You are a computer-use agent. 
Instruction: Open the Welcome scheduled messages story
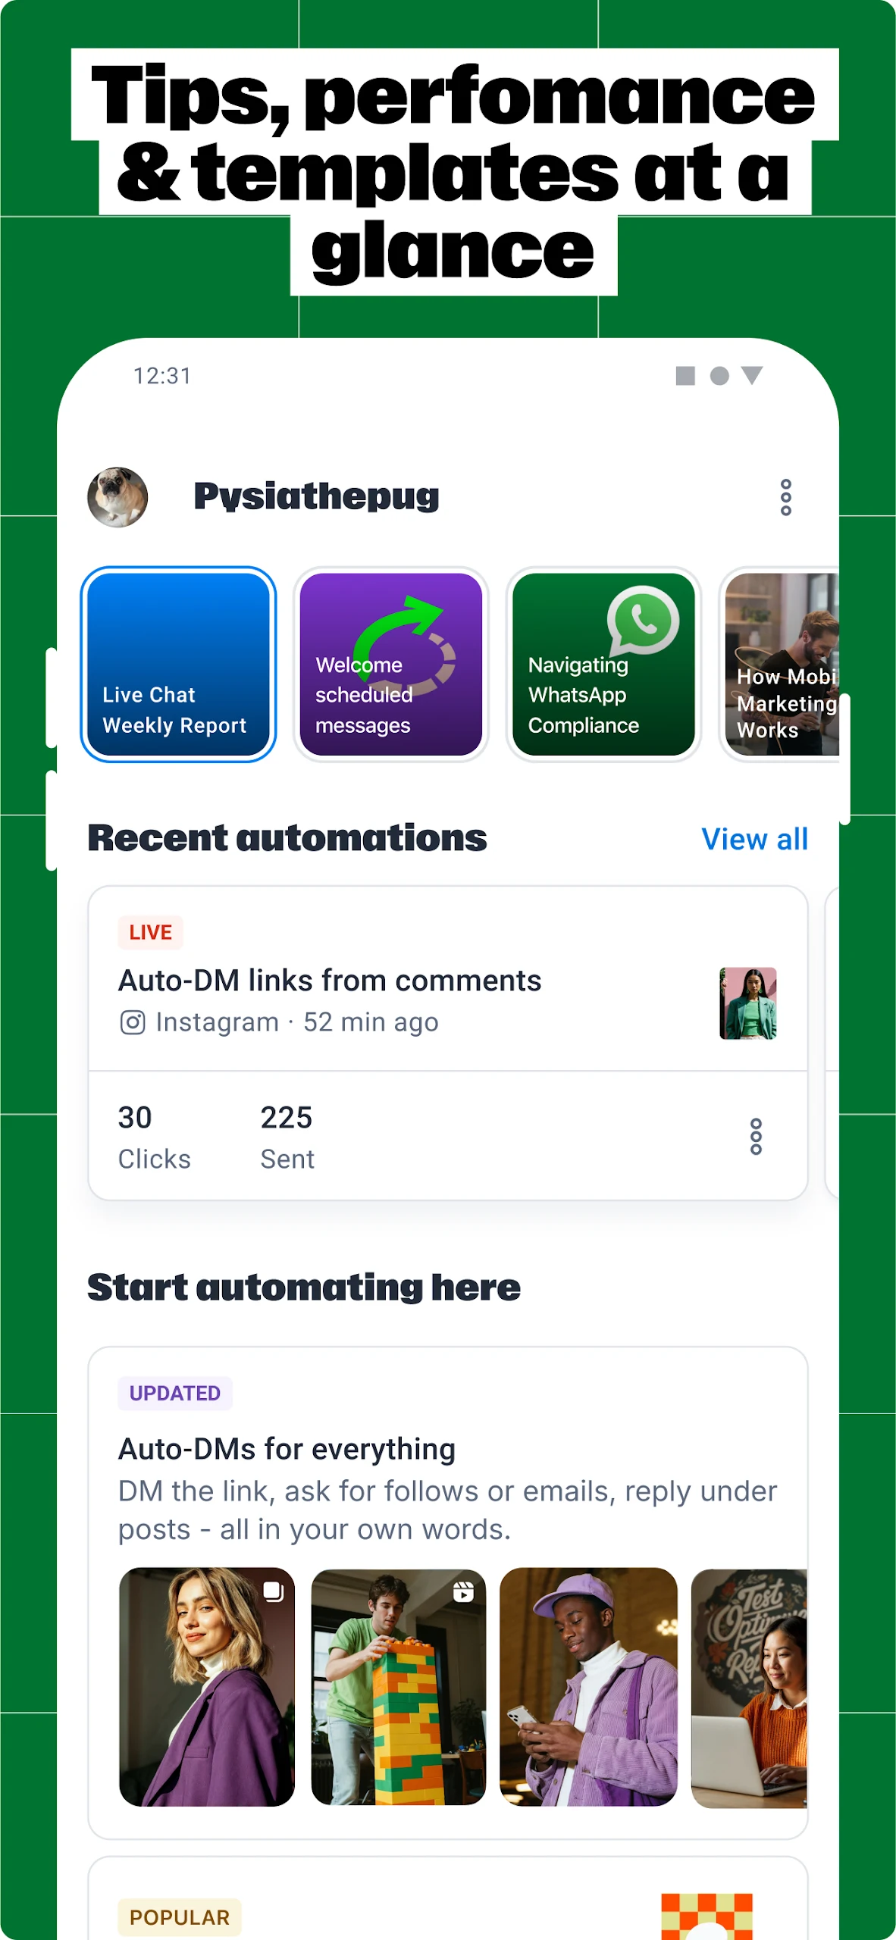[391, 665]
